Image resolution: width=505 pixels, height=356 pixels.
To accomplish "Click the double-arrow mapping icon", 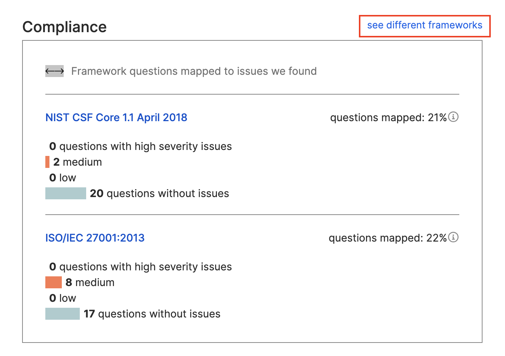I will (54, 71).
